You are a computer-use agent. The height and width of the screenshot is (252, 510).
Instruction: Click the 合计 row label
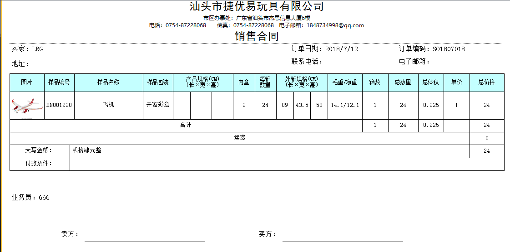[x=186, y=126]
